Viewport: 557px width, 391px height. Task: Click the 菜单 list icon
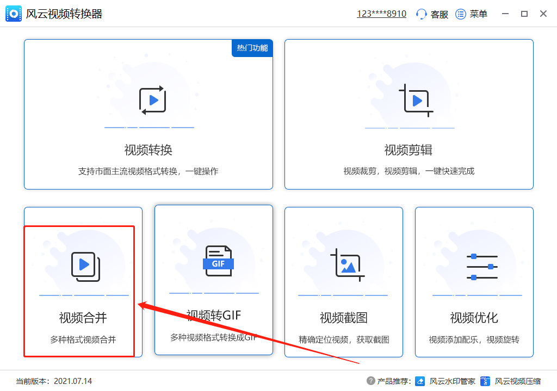[x=460, y=14]
